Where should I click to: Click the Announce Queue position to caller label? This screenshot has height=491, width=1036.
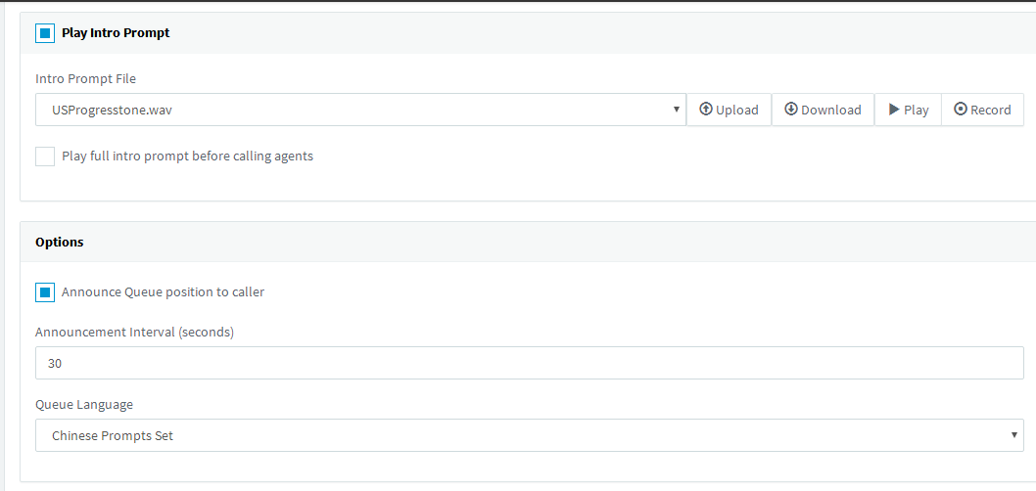[164, 291]
